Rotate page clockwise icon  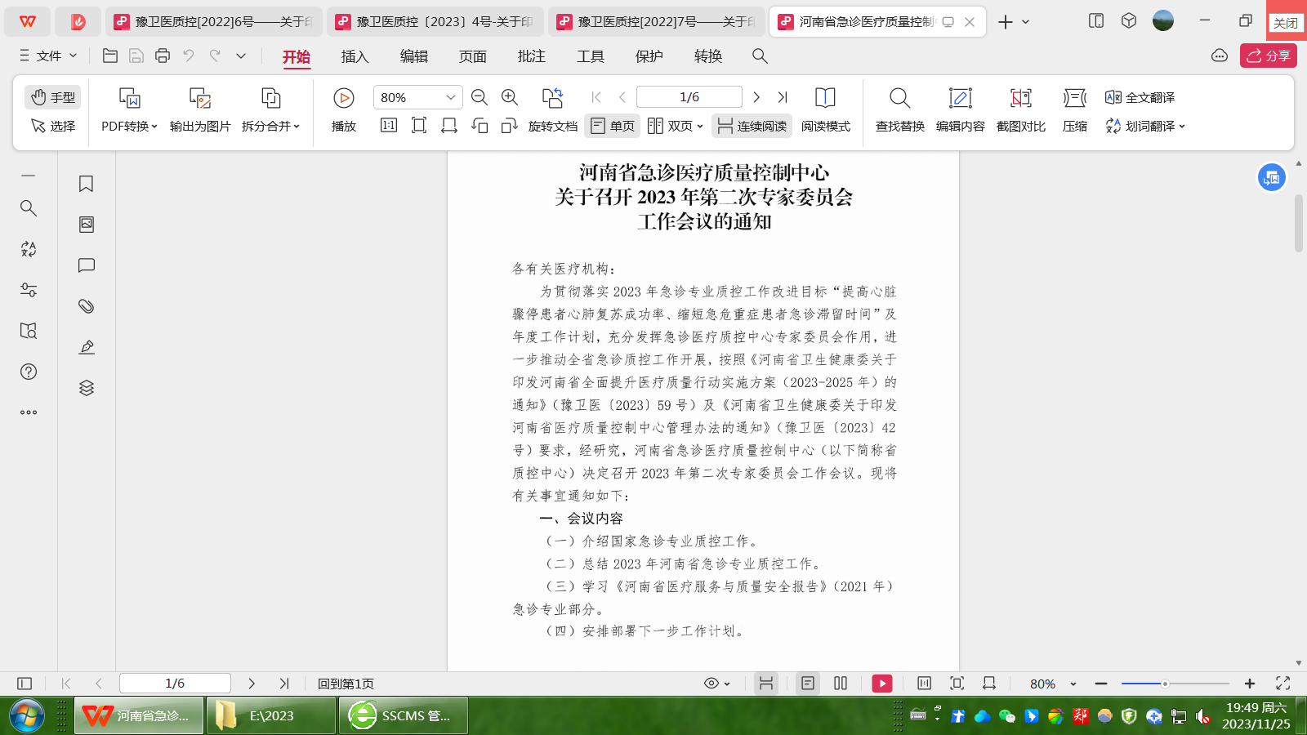tap(510, 125)
